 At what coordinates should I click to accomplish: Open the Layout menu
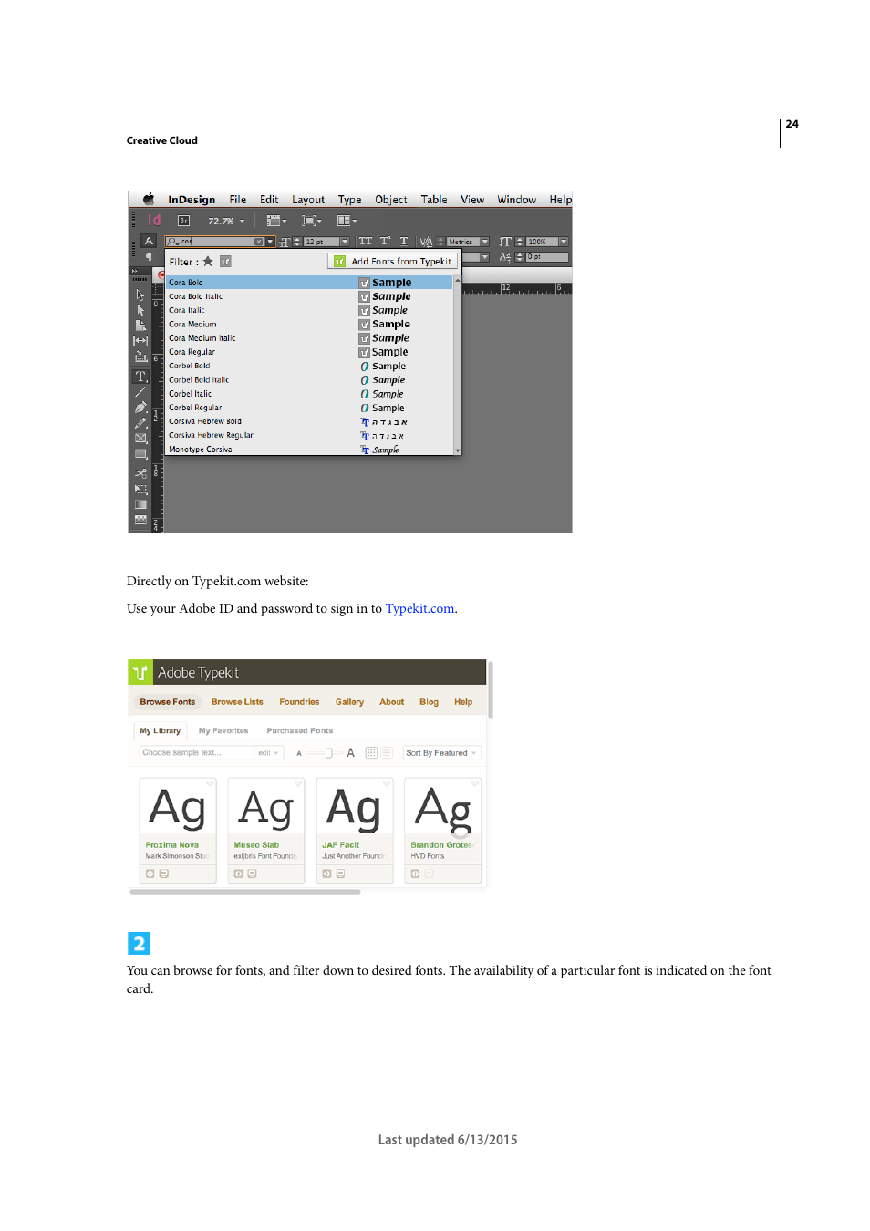308,200
